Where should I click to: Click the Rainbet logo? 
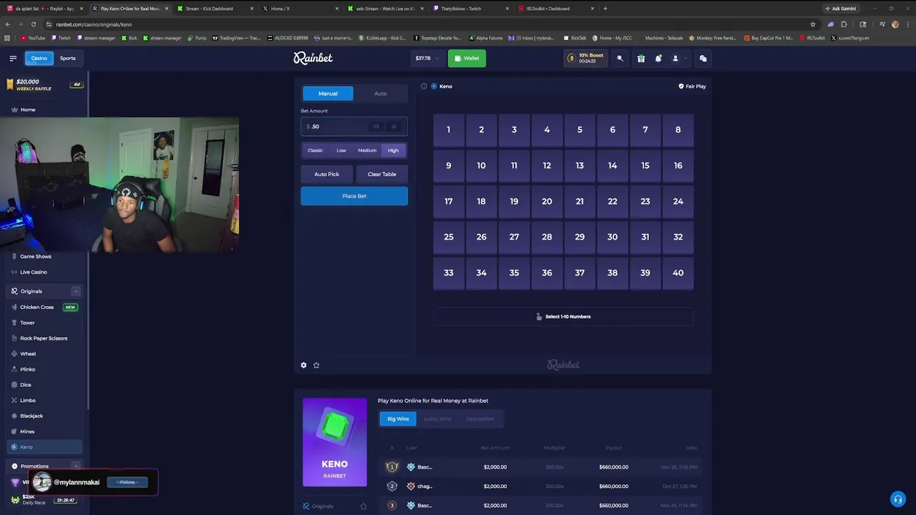[313, 58]
